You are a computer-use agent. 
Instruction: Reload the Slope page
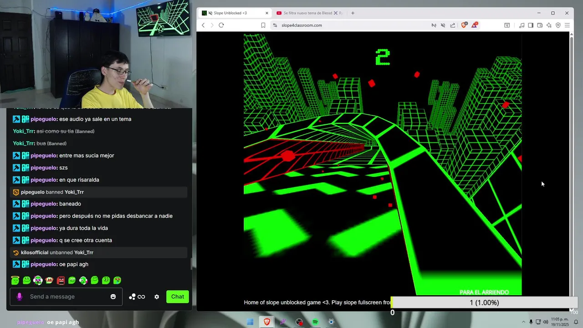(221, 25)
